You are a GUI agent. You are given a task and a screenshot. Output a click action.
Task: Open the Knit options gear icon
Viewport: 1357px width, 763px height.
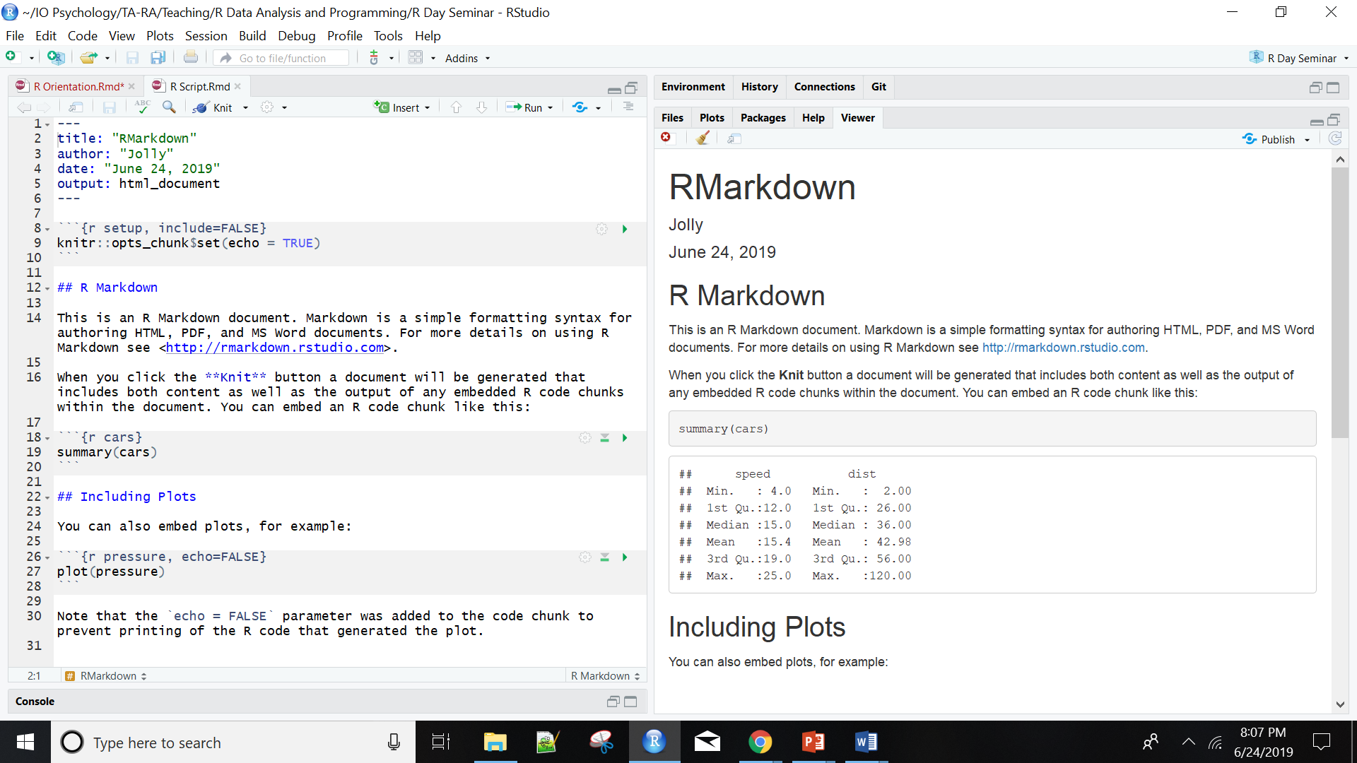tap(267, 107)
